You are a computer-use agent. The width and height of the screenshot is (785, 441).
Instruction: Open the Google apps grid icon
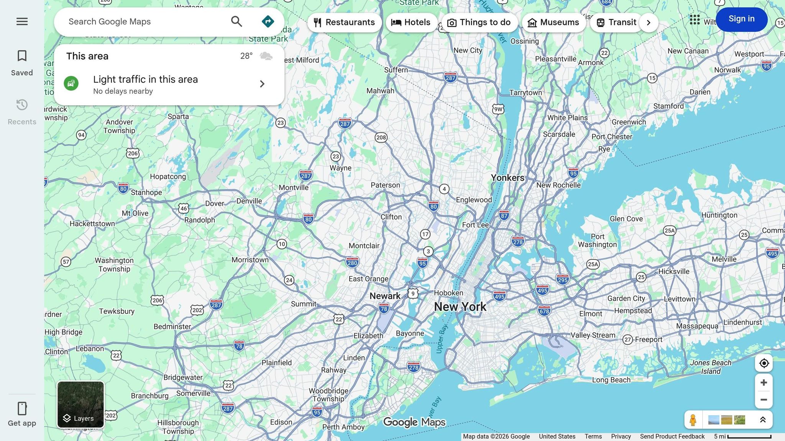[x=694, y=20]
